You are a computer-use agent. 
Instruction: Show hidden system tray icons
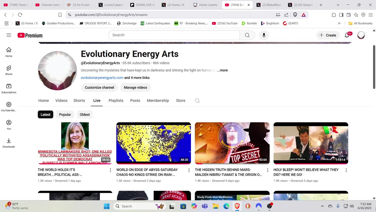[322, 206]
